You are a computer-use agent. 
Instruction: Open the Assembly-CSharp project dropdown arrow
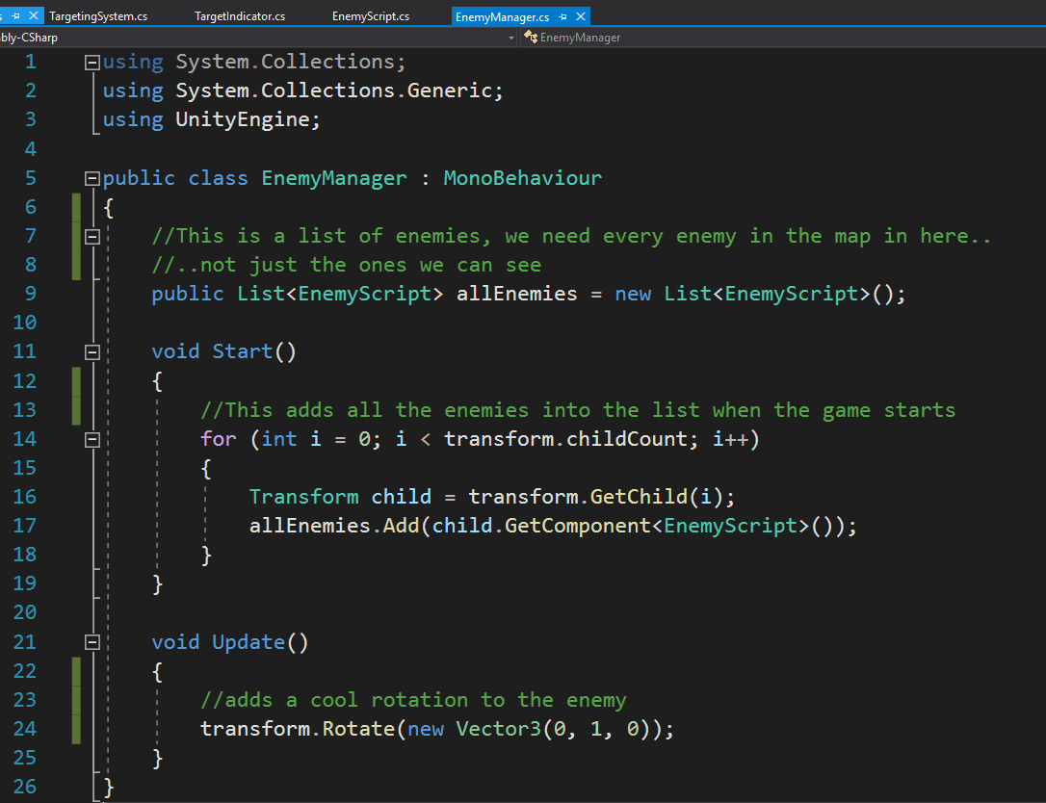pos(511,38)
